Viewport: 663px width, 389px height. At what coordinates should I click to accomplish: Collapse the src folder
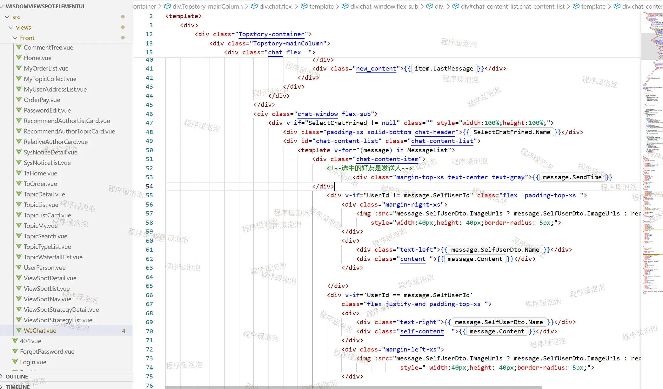tap(7, 17)
